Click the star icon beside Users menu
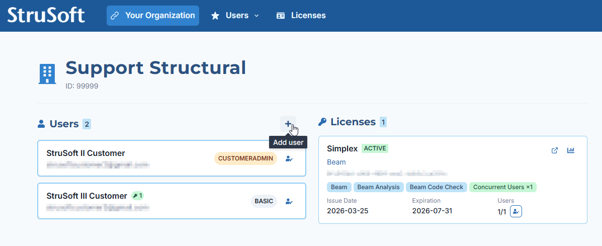 [x=215, y=16]
